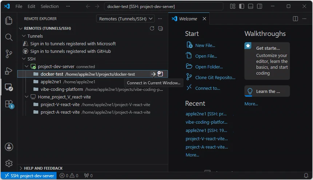Open the File menu
The height and width of the screenshot is (180, 313).
[19, 7]
